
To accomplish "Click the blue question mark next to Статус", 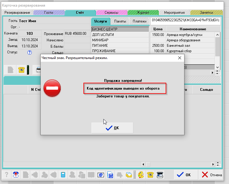I will (x=30, y=52).
